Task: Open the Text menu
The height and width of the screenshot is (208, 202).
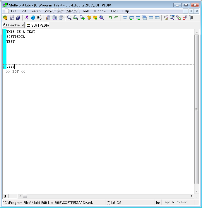Action: 59,11
